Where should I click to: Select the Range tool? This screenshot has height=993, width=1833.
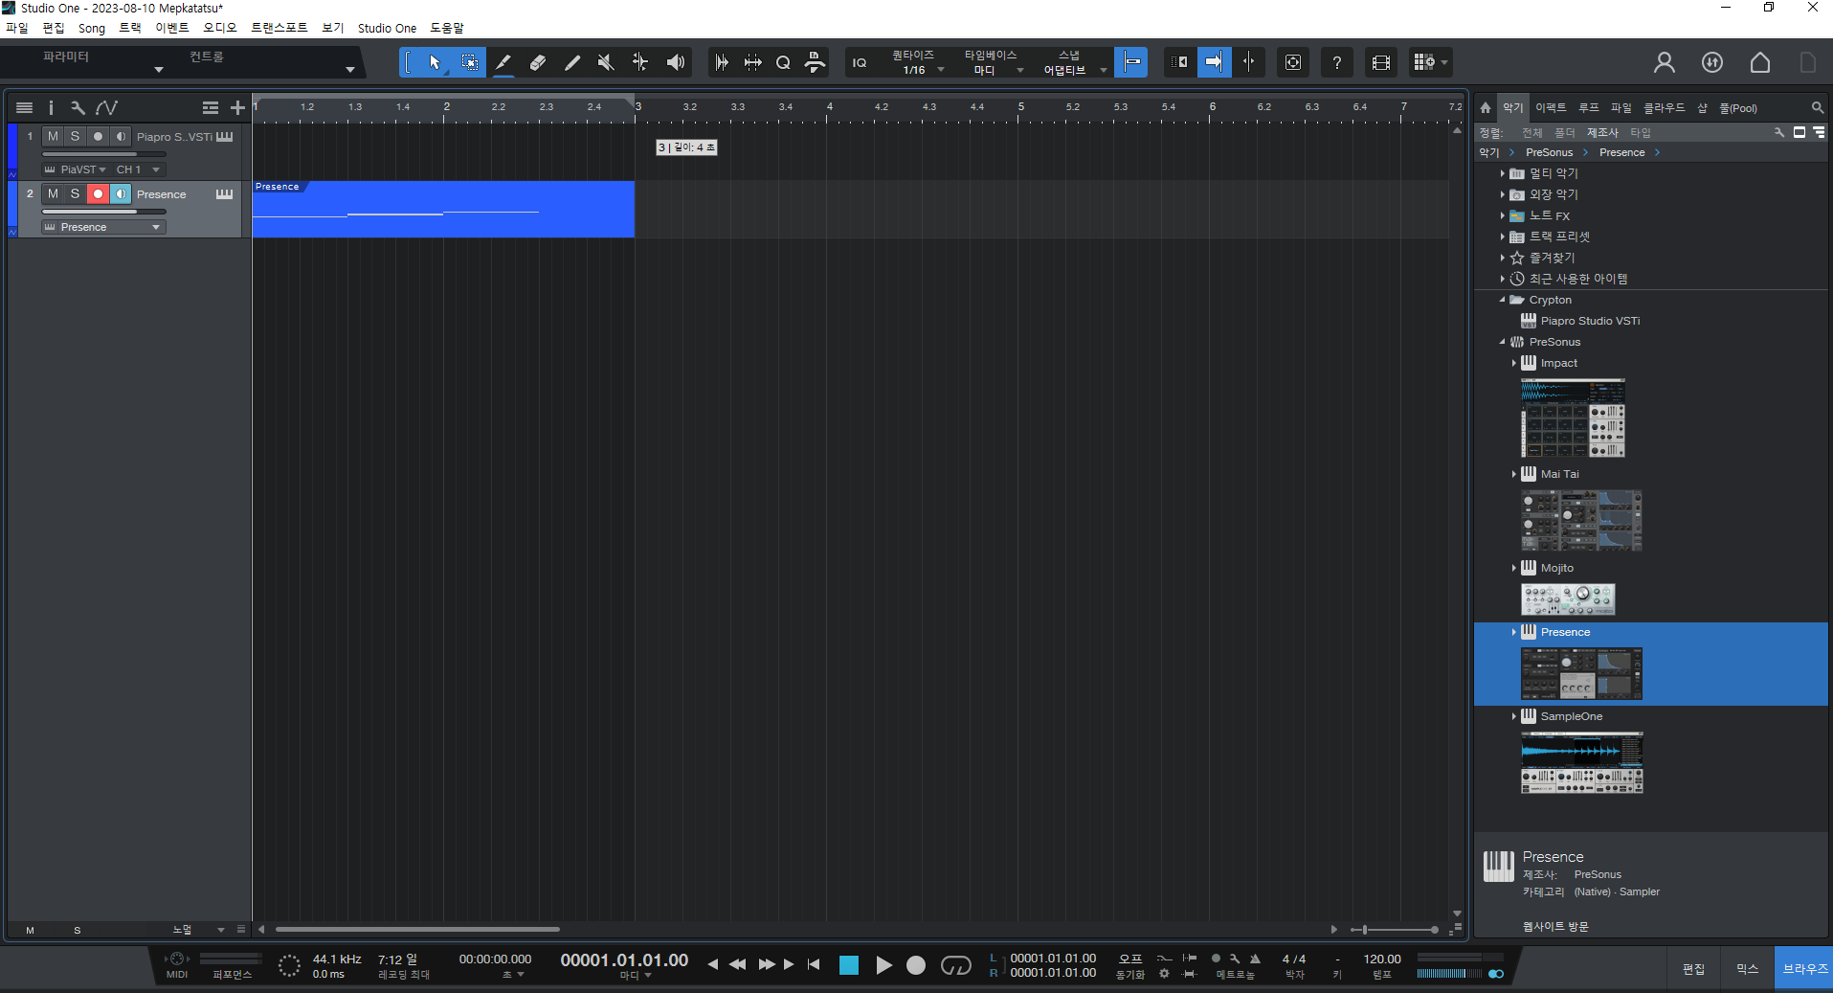coord(469,62)
